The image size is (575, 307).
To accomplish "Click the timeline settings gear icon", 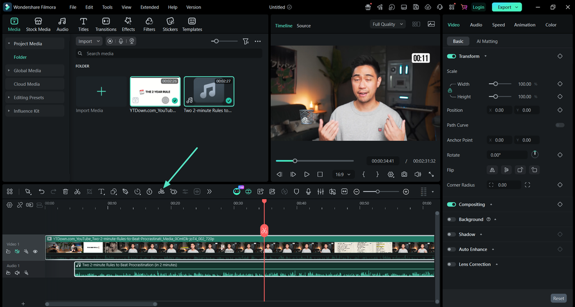I will [10, 205].
